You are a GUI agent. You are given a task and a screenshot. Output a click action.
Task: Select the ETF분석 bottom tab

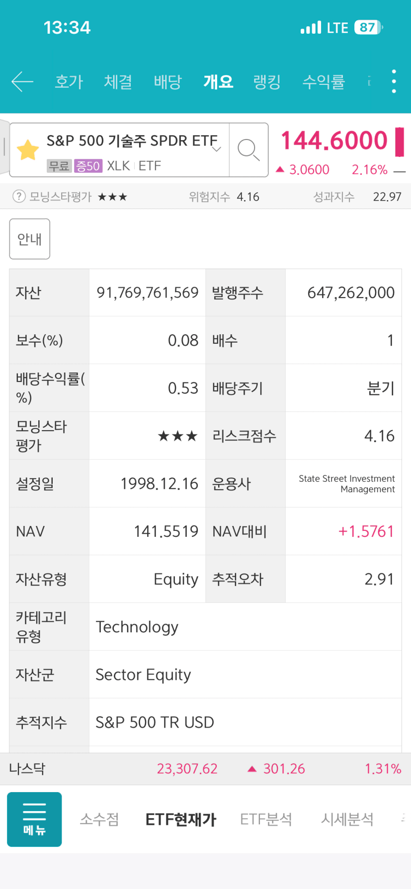click(266, 819)
